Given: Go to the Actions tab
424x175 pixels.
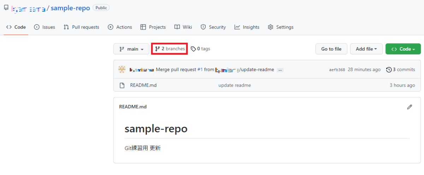Looking at the screenshot, I should pos(120,27).
